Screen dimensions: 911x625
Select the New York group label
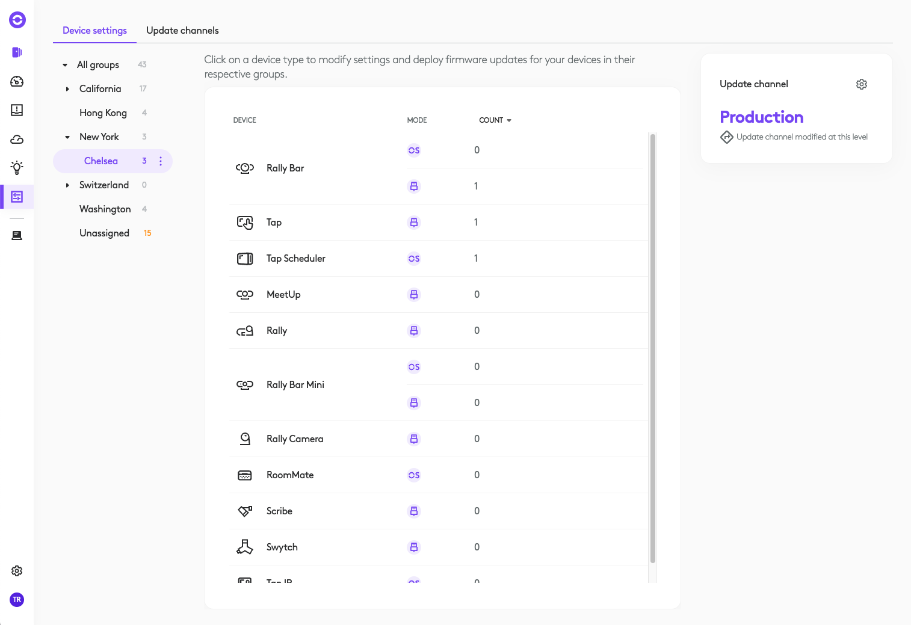99,137
